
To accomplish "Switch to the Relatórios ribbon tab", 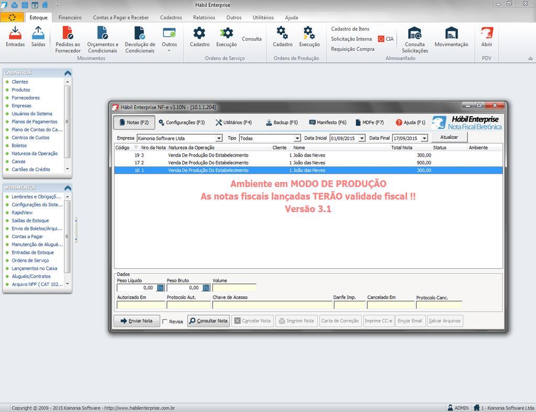I will tap(204, 17).
